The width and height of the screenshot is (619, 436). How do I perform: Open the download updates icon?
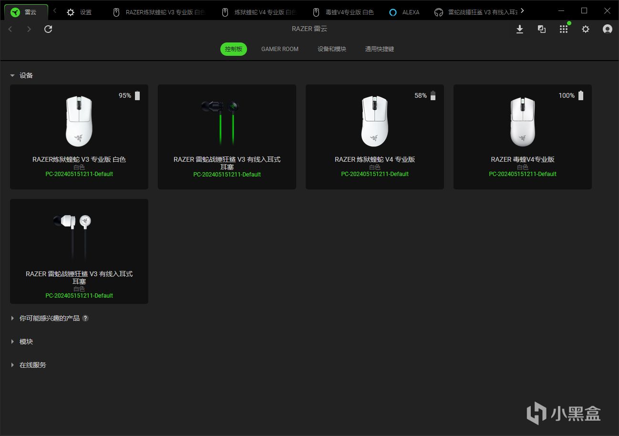[520, 29]
